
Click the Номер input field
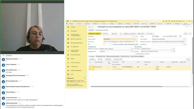pyautogui.click(x=157, y=36)
